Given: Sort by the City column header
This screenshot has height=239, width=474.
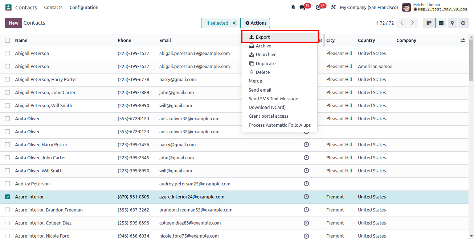Looking at the screenshot, I should [330, 41].
